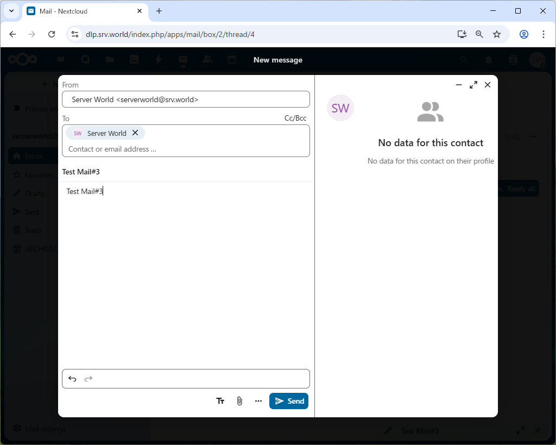Expand the composer to full screen
This screenshot has width=556, height=445.
473,85
